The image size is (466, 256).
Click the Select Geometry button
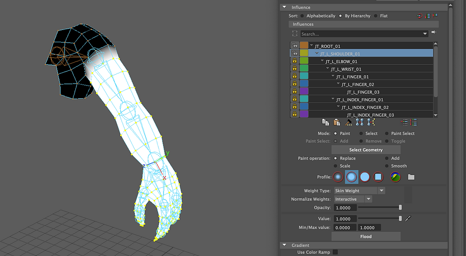(366, 150)
